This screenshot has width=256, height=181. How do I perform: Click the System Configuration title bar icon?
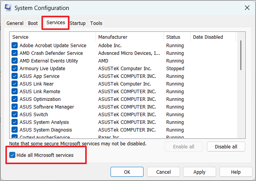coord(8,8)
